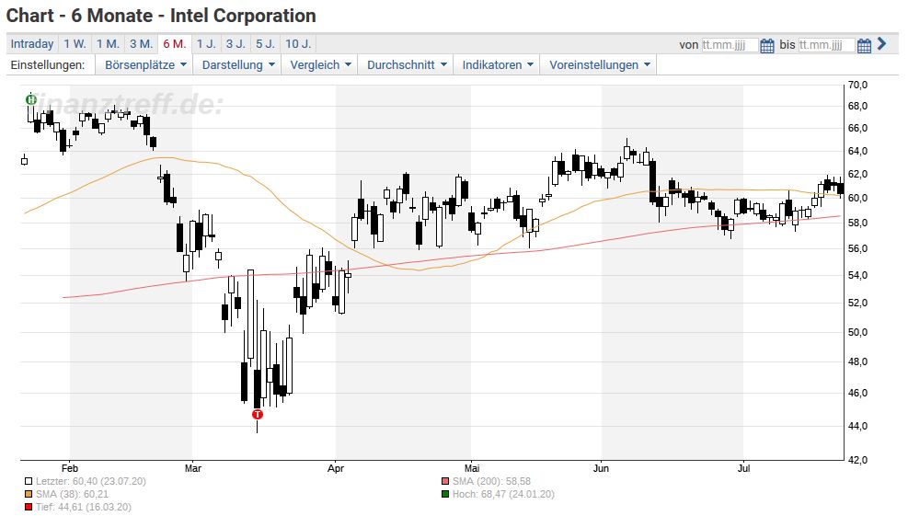The width and height of the screenshot is (908, 516).
Task: Click 'SMA (38): 60,21' legend text
Action: point(72,494)
